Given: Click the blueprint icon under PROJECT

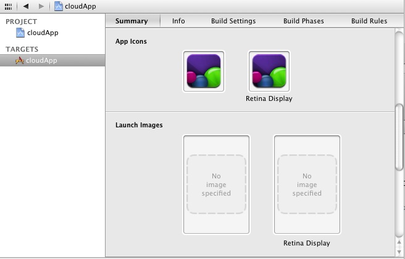Looking at the screenshot, I should point(20,33).
